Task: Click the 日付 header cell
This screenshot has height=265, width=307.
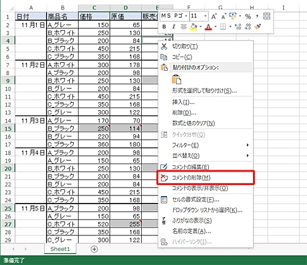Action: pyautogui.click(x=31, y=16)
